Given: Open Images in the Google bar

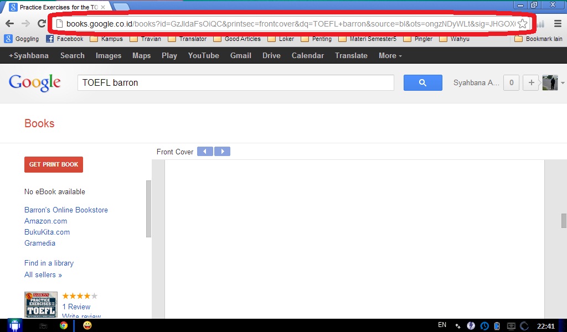Looking at the screenshot, I should point(109,56).
